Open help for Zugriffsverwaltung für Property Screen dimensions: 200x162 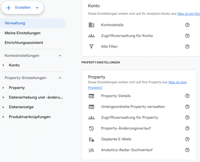(x=187, y=118)
